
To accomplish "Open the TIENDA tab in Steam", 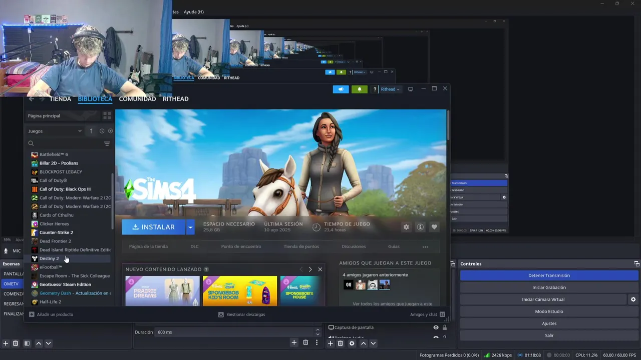I will [x=60, y=99].
